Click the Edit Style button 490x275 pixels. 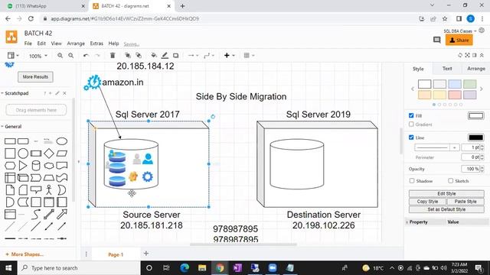[446, 193]
